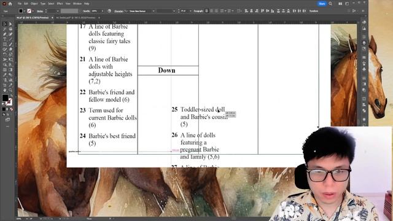Screen dimensions: 393x221
Task: Switch to Draw Normal mode
Action: (4, 114)
